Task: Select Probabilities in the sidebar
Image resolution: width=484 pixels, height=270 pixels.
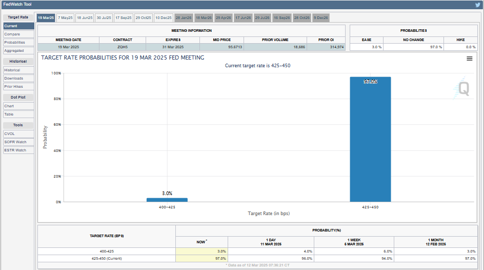Action: click(x=15, y=43)
